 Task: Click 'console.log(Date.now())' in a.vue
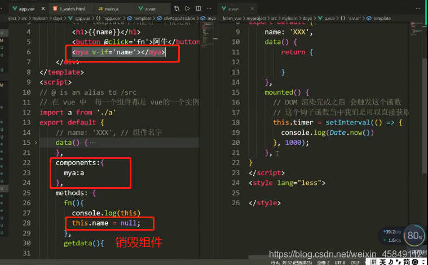(327, 132)
